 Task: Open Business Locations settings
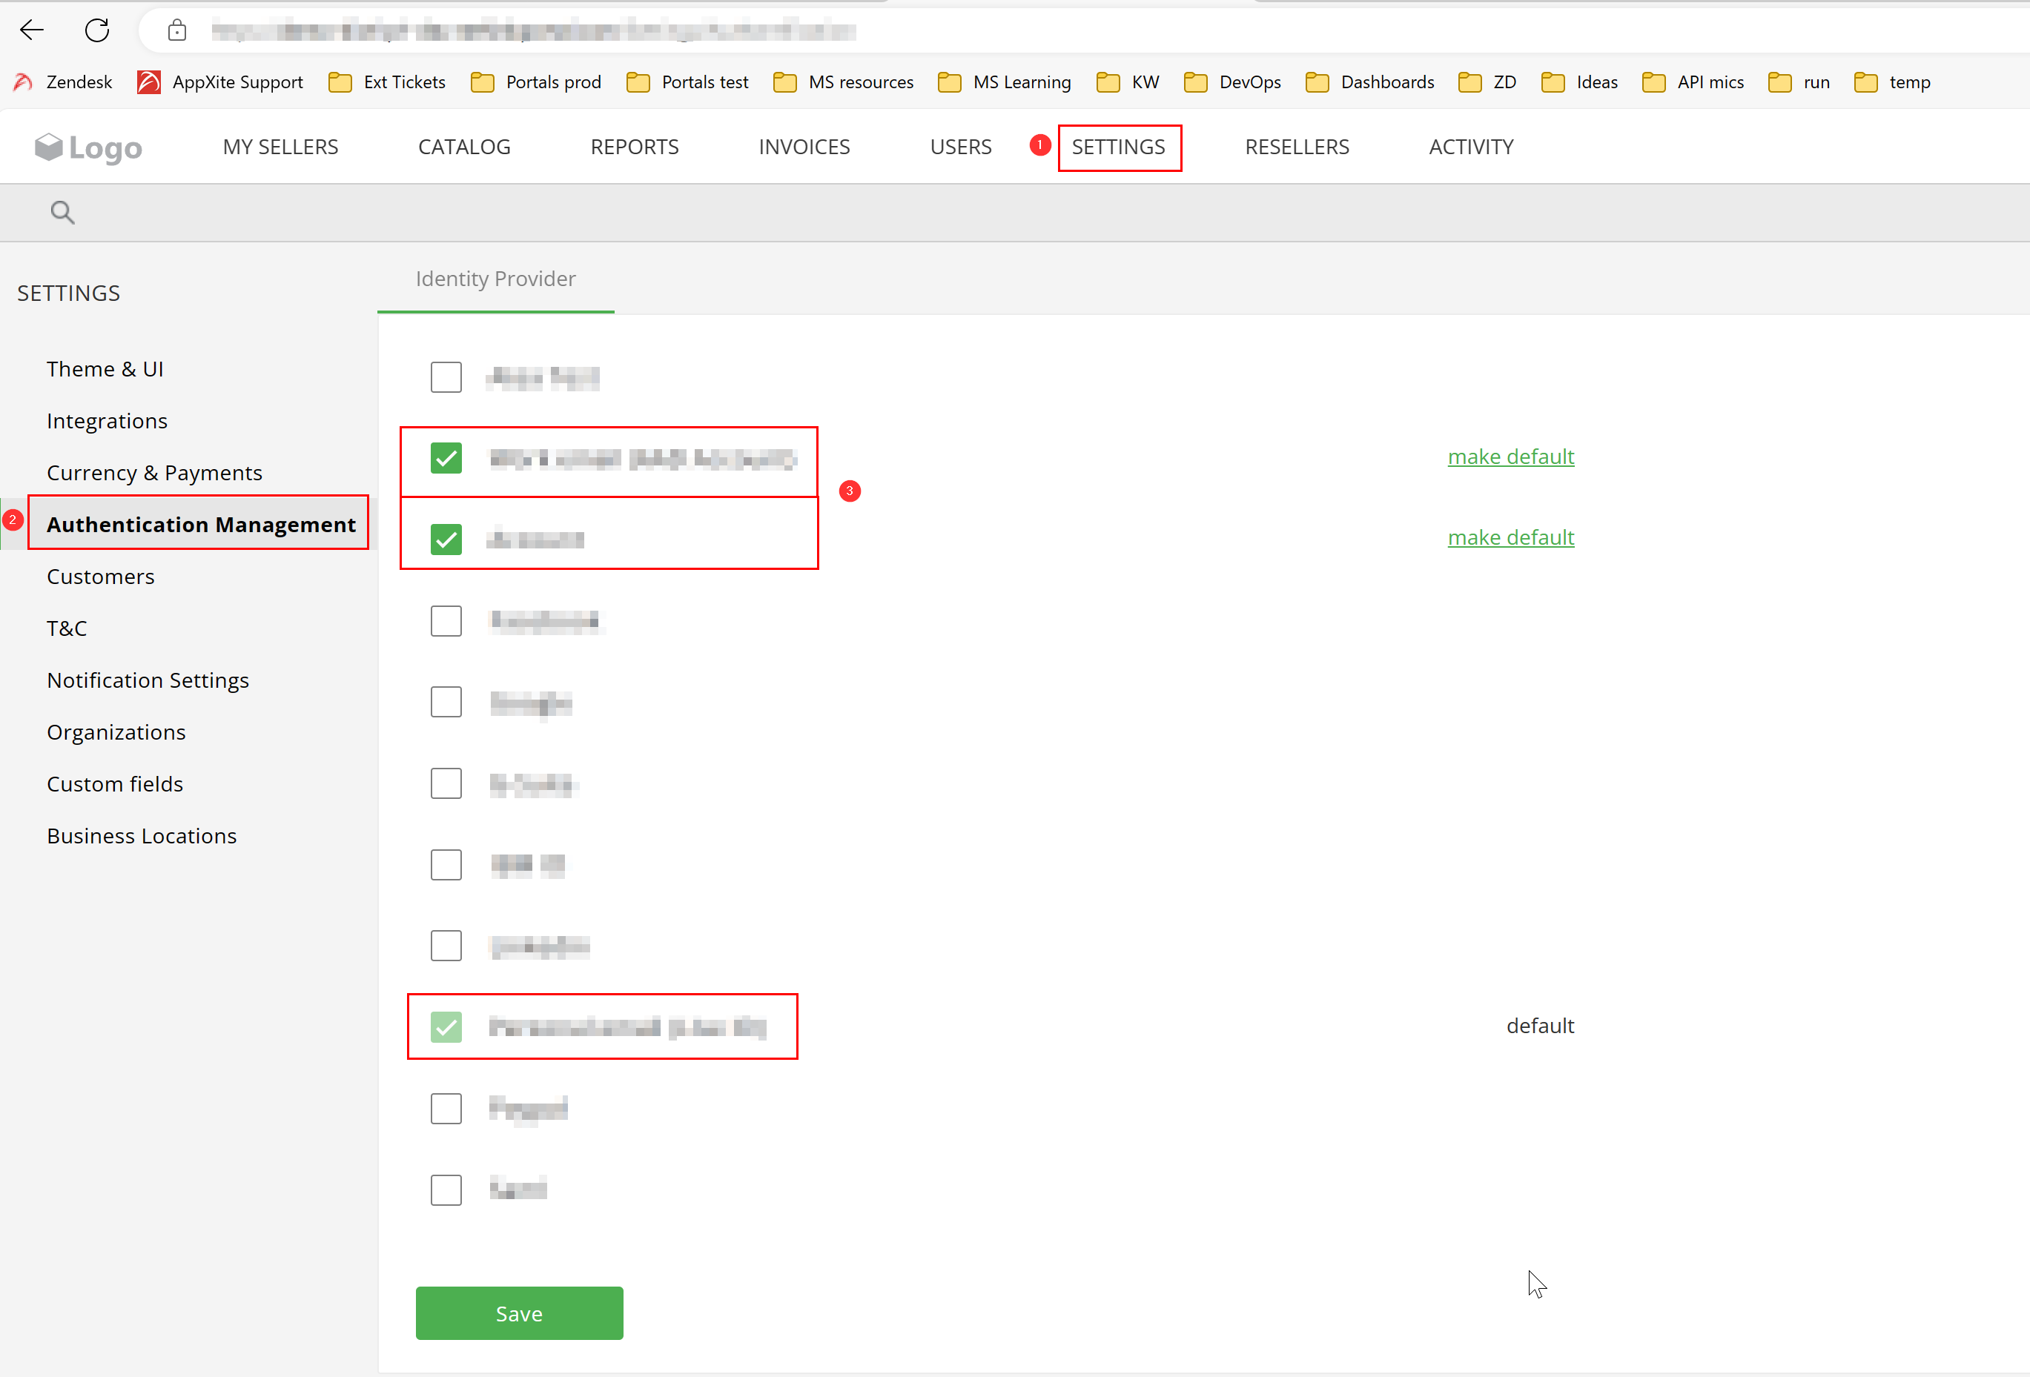pos(142,836)
